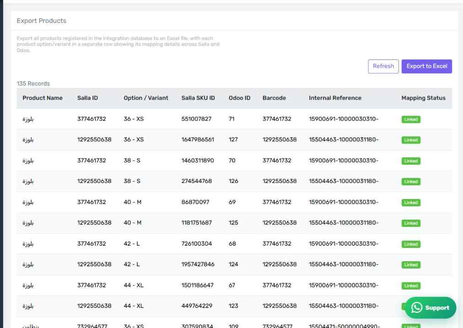Click the 36 - XS variant in SKU 1647986561 row
Image resolution: width=463 pixels, height=328 pixels.
pyautogui.click(x=134, y=140)
